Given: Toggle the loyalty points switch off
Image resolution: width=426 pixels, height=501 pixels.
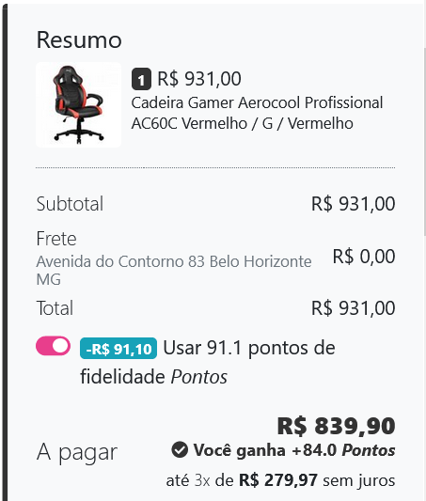Looking at the screenshot, I should coord(53,346).
